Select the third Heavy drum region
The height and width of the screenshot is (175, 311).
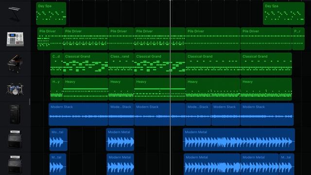click(x=121, y=89)
